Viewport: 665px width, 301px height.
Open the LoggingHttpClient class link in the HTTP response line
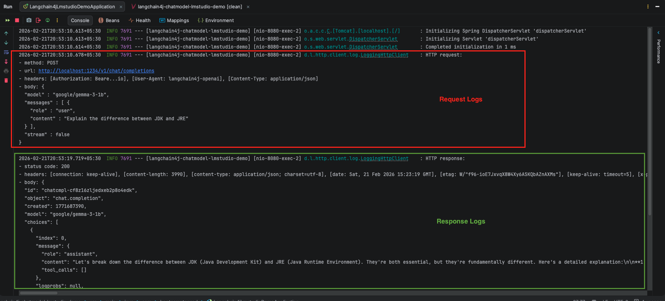pyautogui.click(x=385, y=158)
